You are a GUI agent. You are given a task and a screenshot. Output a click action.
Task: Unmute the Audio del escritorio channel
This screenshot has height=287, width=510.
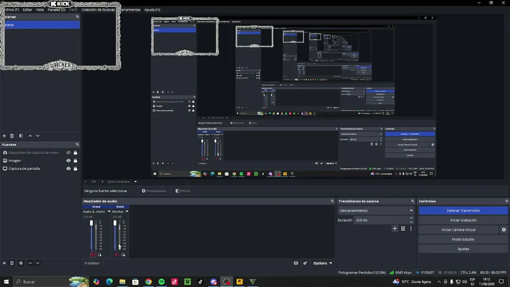coord(93,255)
